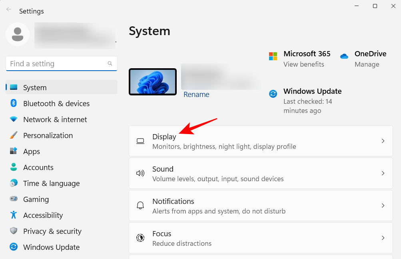Screen dimensions: 401x259
Task: Select the Apps icon in the sidebar
Action: click(14, 151)
